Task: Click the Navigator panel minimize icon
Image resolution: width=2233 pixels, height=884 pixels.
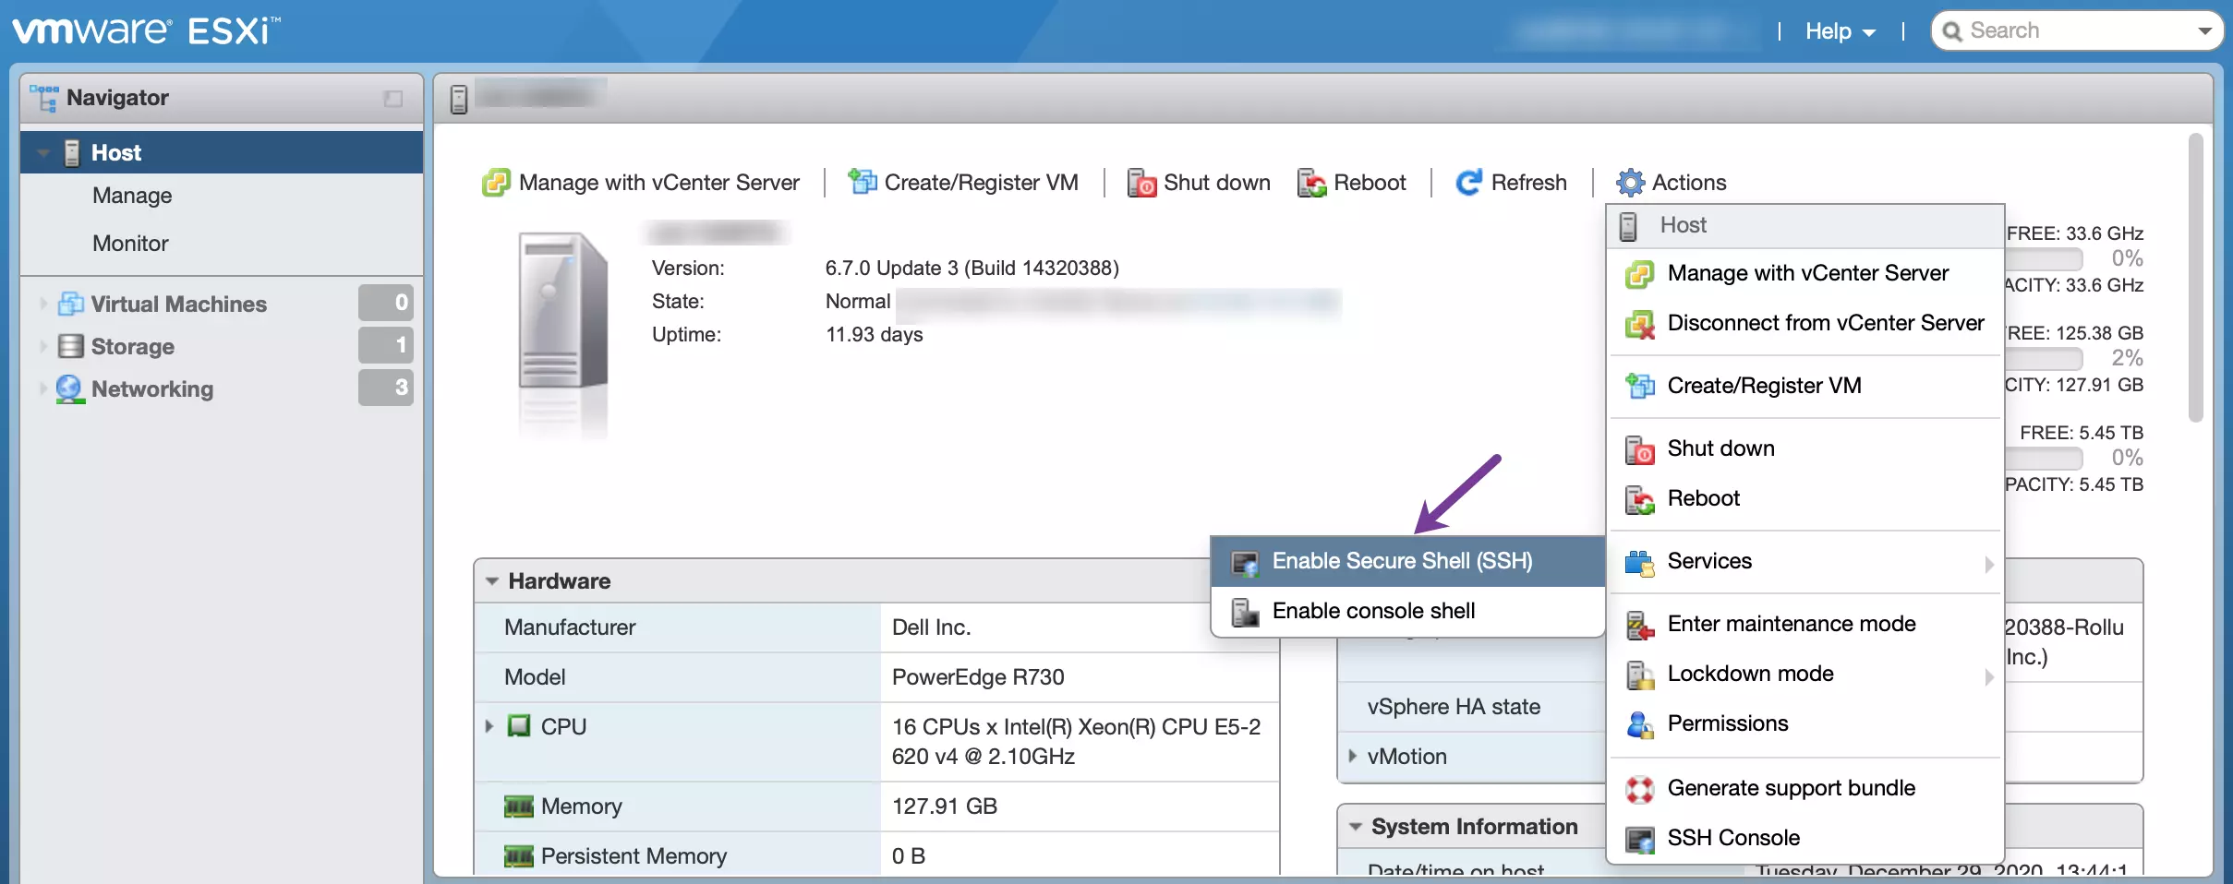Action: coord(393,99)
